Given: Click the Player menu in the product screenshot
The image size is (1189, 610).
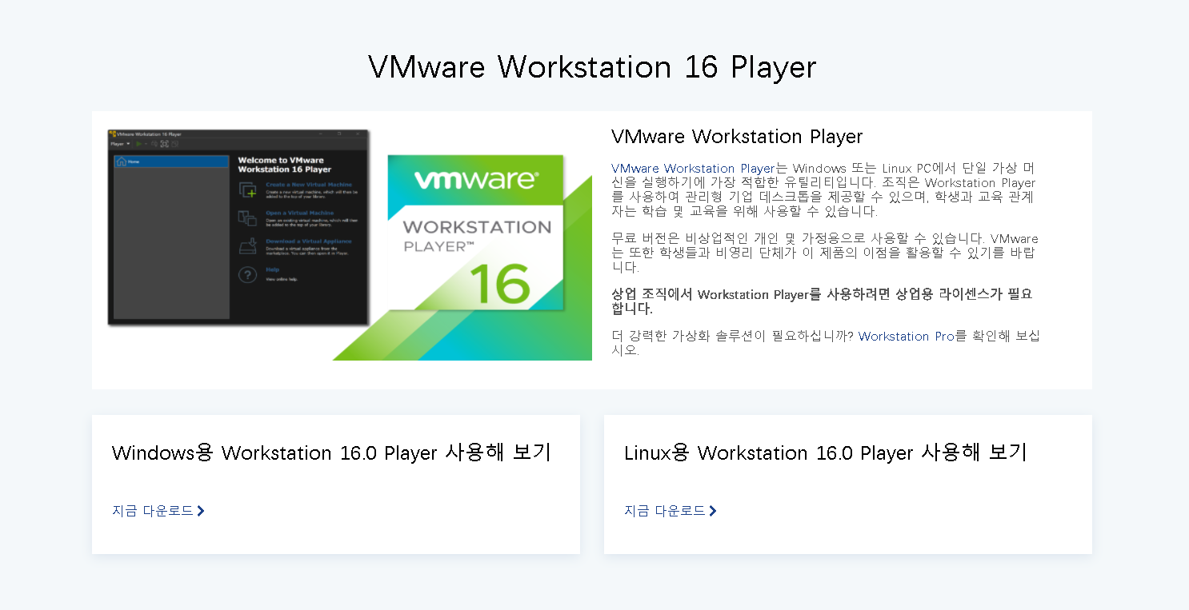Looking at the screenshot, I should 120,144.
